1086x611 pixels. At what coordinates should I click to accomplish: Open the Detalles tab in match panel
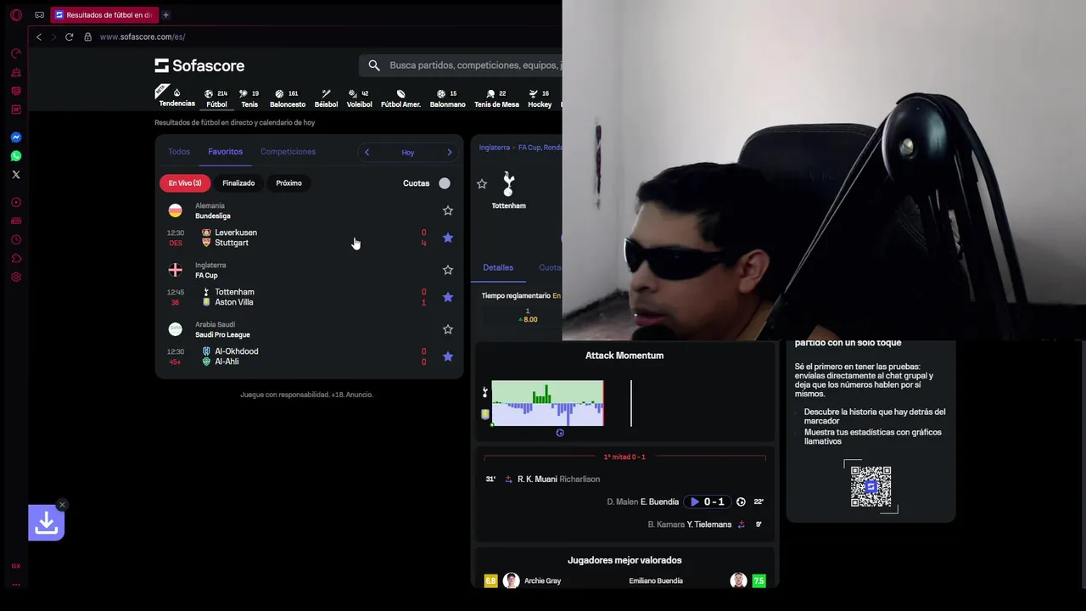tap(498, 267)
